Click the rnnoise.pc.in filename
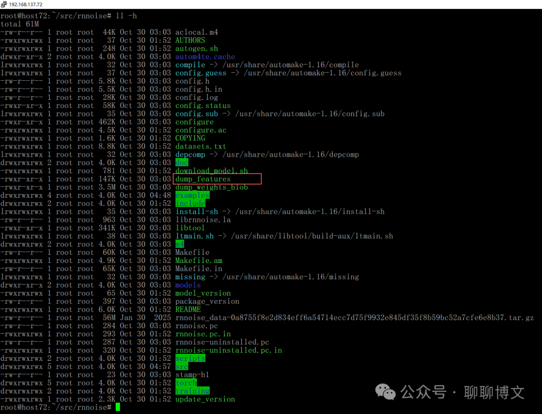The image size is (542, 414). tap(203, 334)
